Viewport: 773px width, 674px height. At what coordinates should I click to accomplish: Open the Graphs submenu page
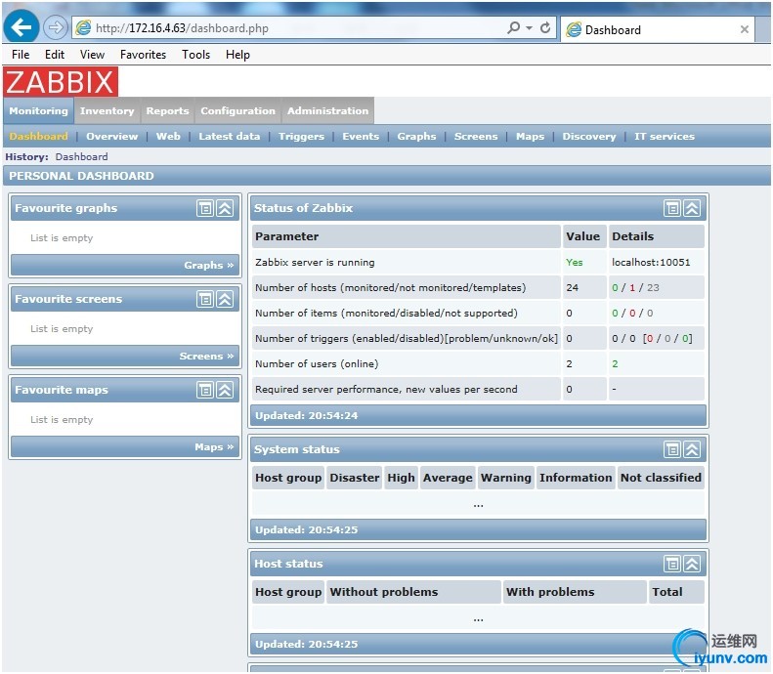416,137
